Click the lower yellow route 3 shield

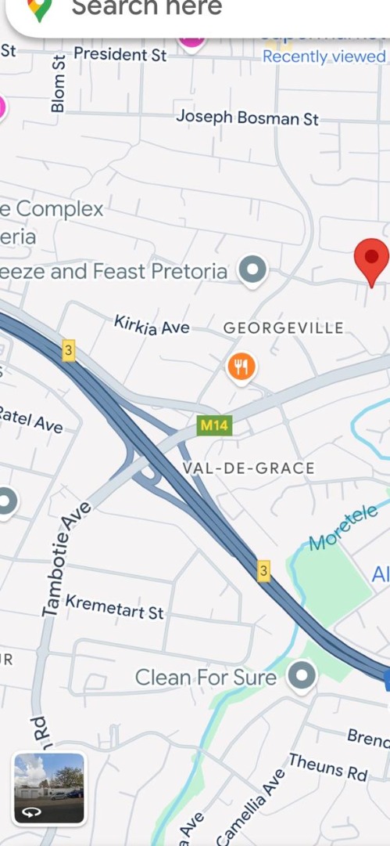(263, 571)
